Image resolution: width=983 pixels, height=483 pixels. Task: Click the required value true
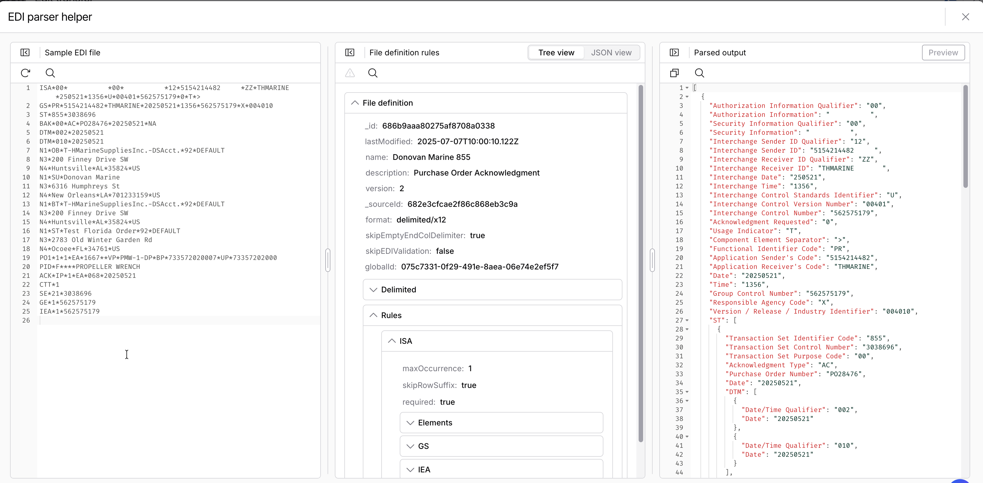pos(447,402)
